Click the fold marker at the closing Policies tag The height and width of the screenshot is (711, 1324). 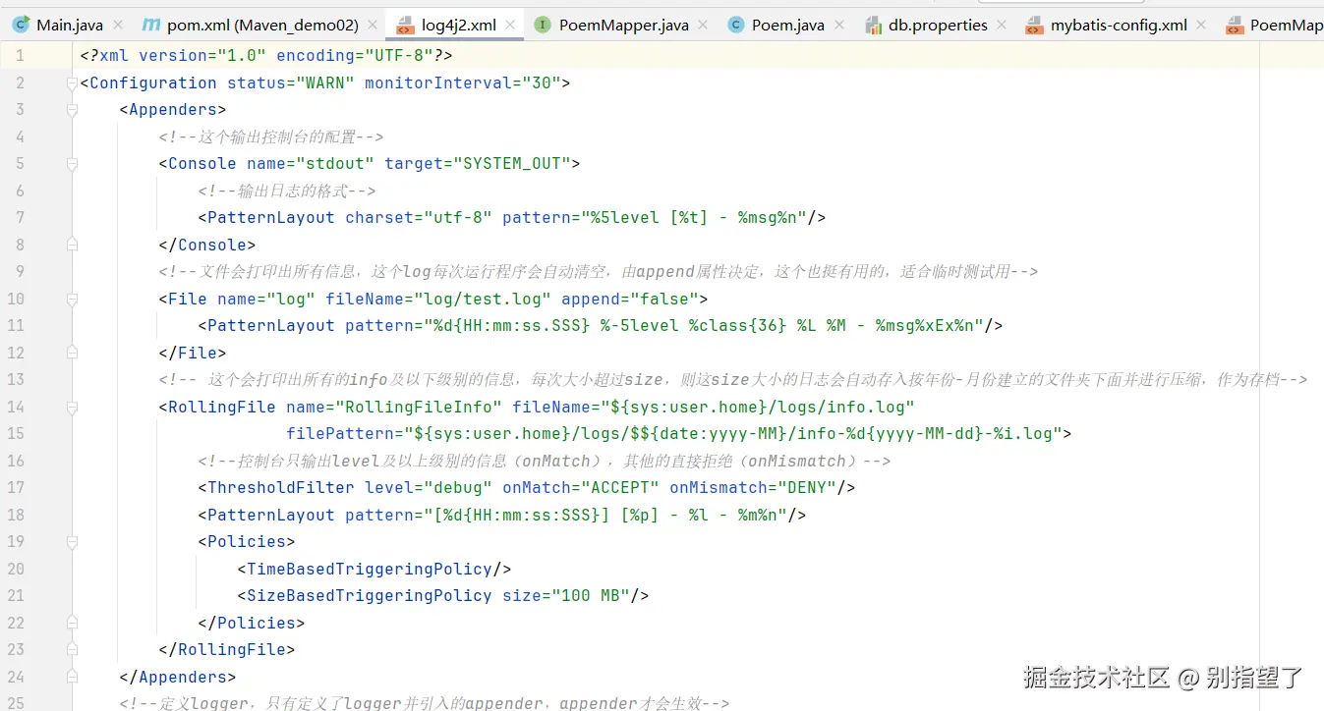coord(72,623)
